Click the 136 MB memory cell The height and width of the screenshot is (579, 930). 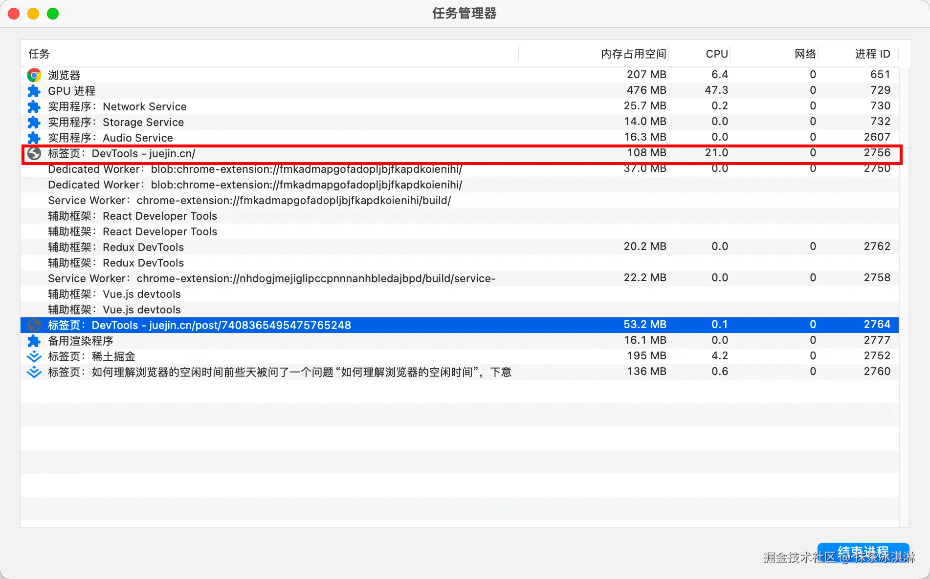click(646, 371)
